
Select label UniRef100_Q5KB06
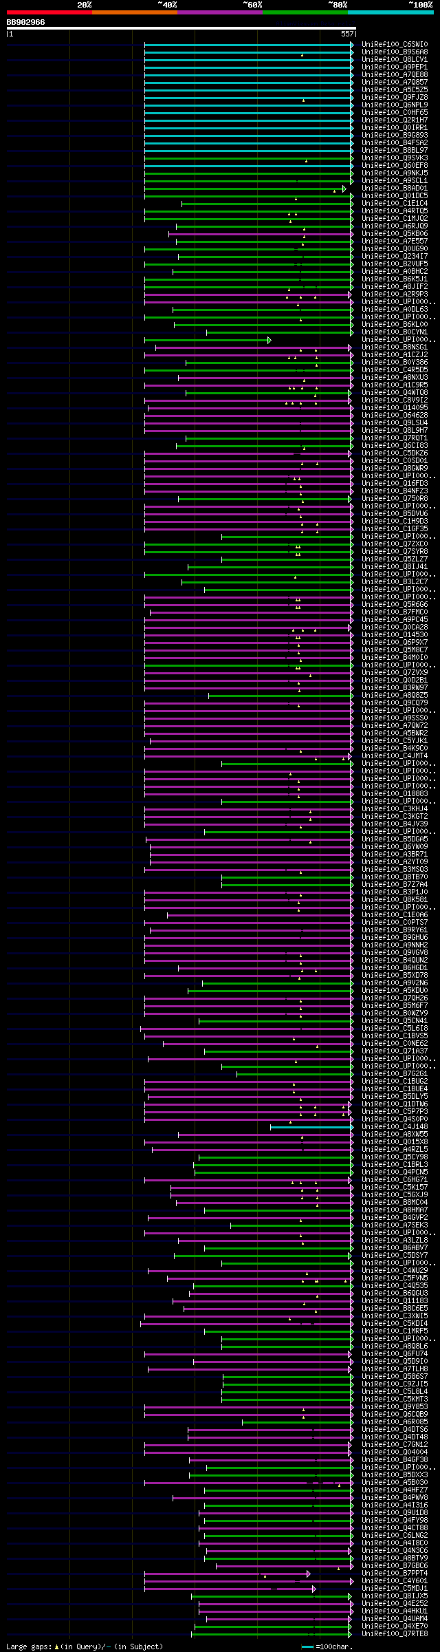395,234
